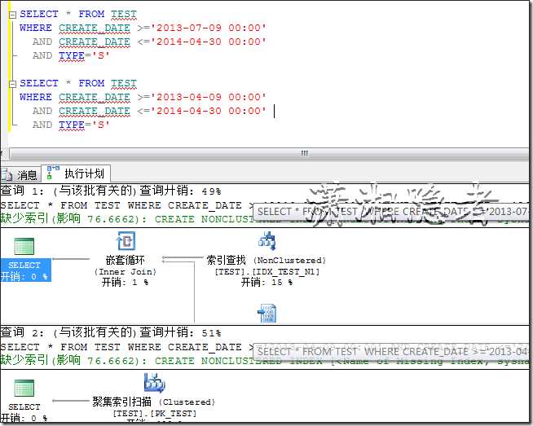Click the '2013-04-09 00:00' date literal
The width and height of the screenshot is (533, 426).
pos(209,97)
